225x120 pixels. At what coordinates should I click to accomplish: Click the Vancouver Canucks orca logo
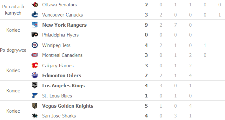[35, 15]
